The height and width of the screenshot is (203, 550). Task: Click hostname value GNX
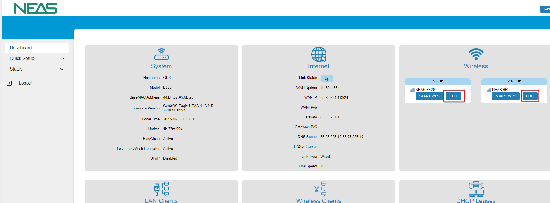[167, 78]
